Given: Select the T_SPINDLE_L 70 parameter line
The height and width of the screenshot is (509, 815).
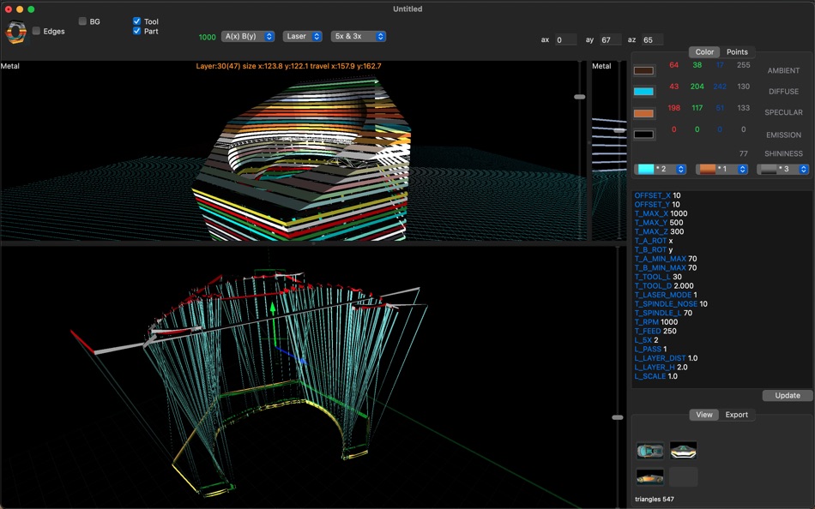Looking at the screenshot, I should (662, 313).
